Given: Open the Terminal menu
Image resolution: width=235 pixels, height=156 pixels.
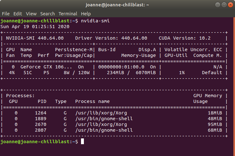Looking at the screenshot, I should (68, 14).
